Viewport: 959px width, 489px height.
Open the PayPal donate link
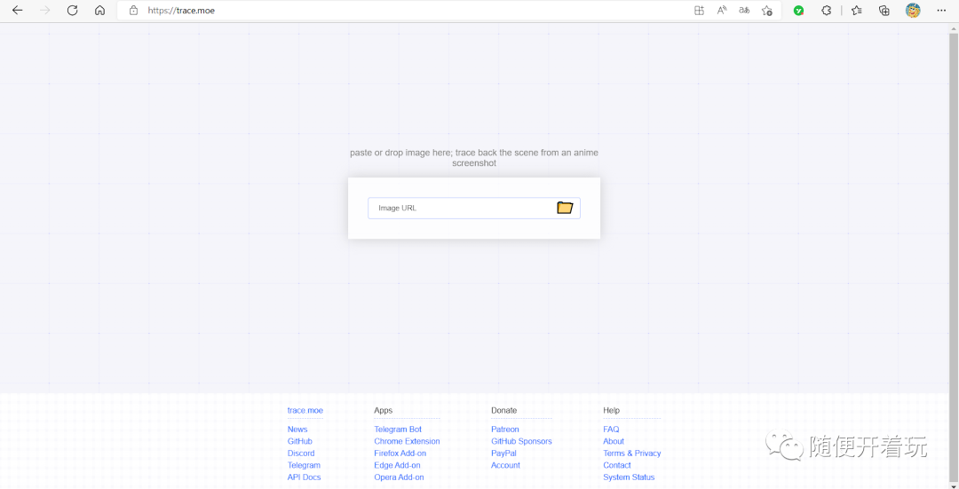[504, 453]
